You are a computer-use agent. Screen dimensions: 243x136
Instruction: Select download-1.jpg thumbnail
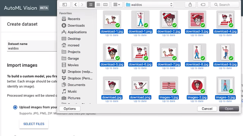pyautogui.click(x=112, y=20)
